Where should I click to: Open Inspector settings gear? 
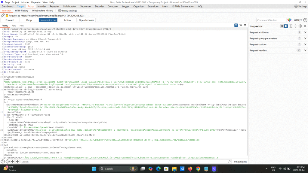pyautogui.click(x=300, y=26)
